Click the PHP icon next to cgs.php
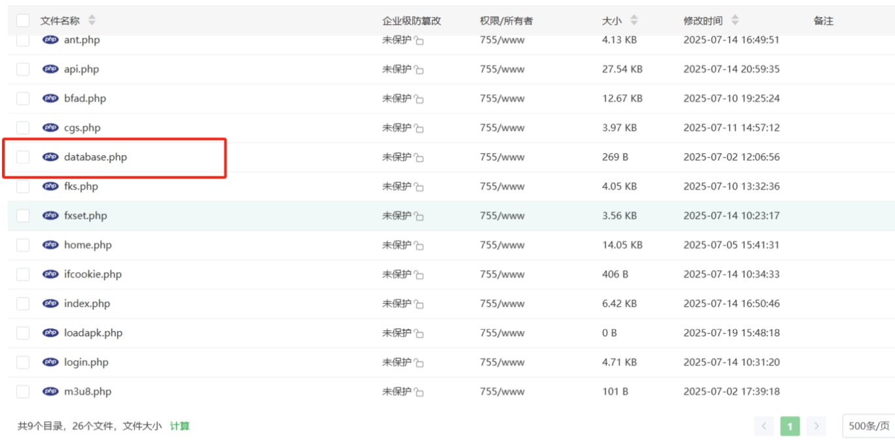 (50, 128)
